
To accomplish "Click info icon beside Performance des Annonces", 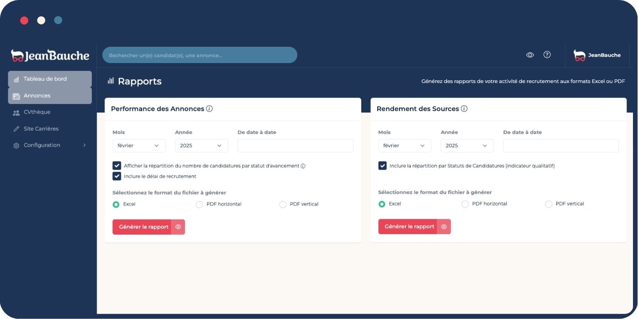I will (209, 109).
